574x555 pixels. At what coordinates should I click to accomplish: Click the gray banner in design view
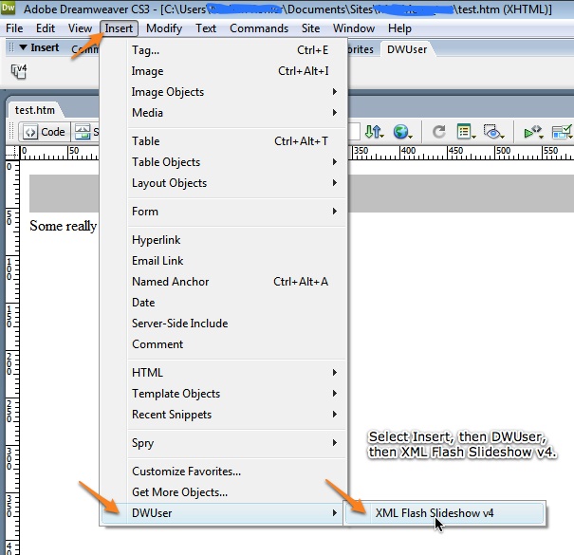click(x=63, y=194)
